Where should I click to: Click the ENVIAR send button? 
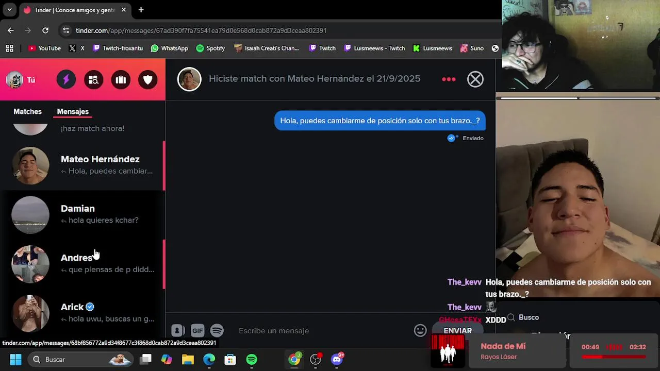[x=458, y=331]
